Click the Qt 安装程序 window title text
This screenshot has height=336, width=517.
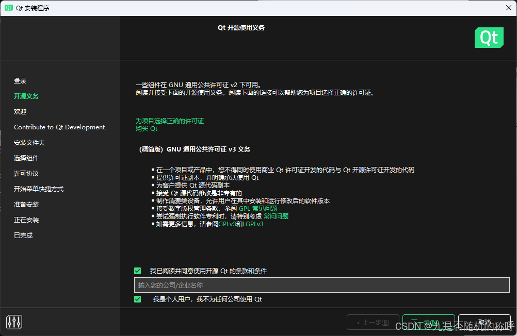coord(33,8)
